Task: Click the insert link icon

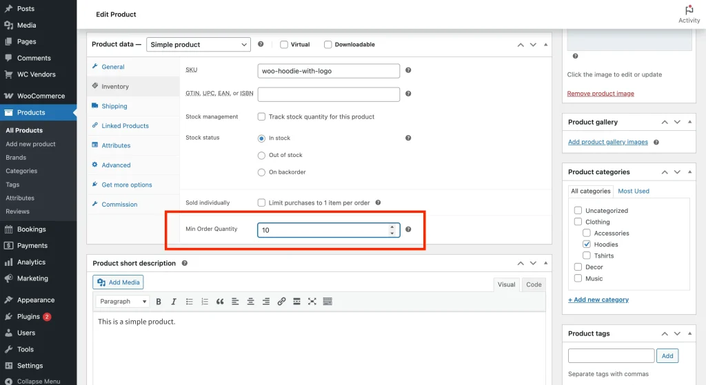Action: [x=281, y=302]
